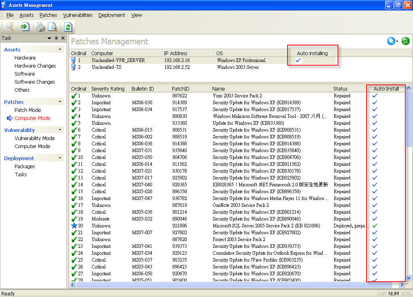This screenshot has width=413, height=297.
Task: Click blue arrow beside Computer Mode
Action: [10, 118]
